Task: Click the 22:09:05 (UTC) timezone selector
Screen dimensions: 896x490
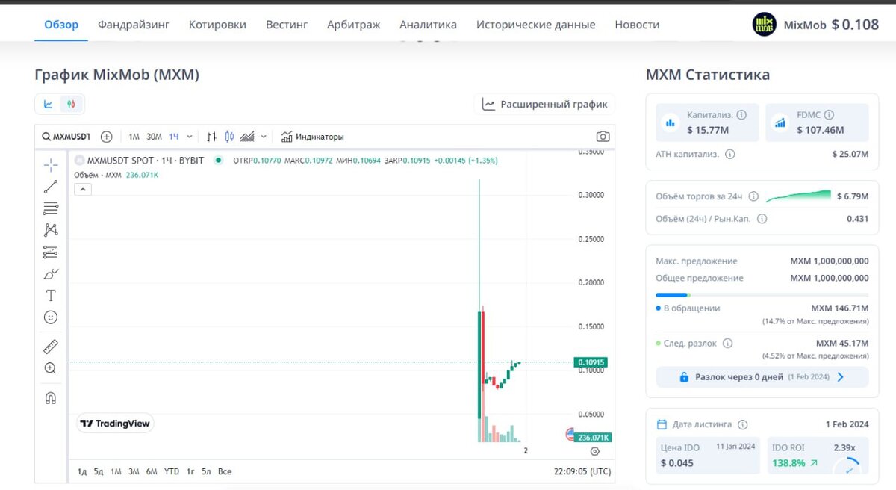Action: click(582, 471)
